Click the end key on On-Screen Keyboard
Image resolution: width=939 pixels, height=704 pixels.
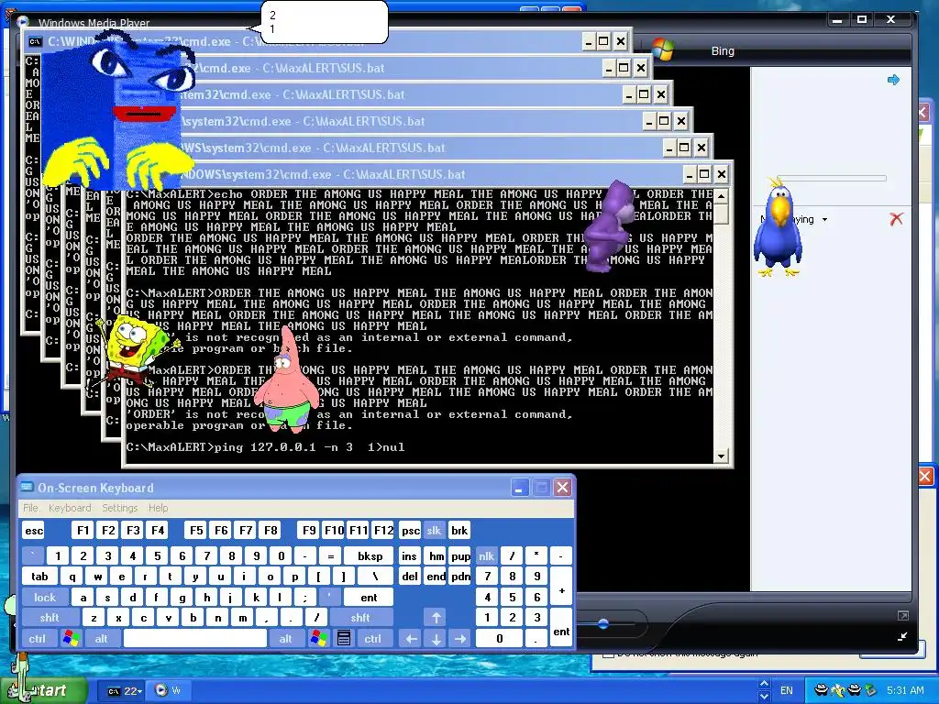[436, 577]
